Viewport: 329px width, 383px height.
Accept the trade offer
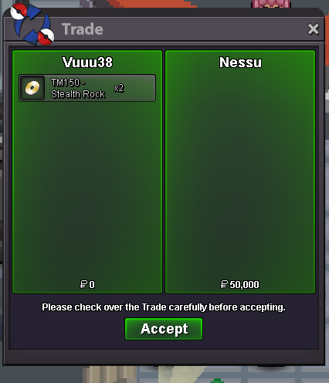pos(164,329)
